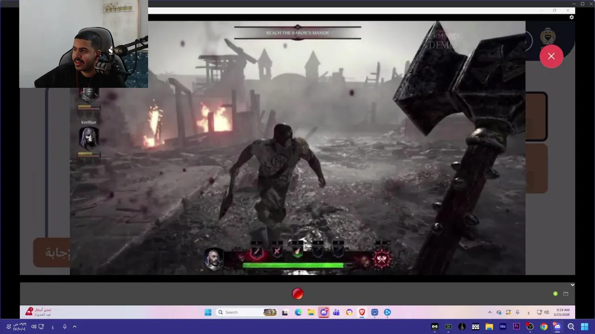Image resolution: width=595 pixels, height=334 pixels.
Task: Open Microsoft Teams in the inner taskbar
Action: click(x=336, y=312)
